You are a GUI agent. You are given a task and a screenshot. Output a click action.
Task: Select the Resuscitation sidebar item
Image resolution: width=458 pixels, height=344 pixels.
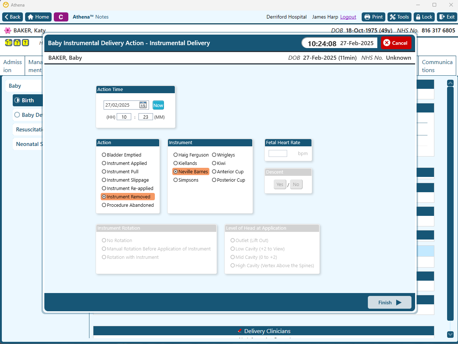(x=28, y=130)
